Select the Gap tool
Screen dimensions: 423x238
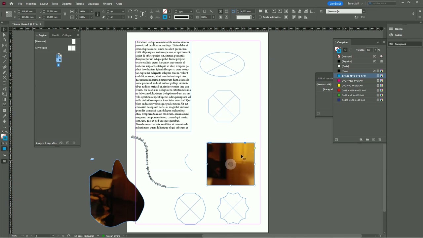(x=4, y=45)
